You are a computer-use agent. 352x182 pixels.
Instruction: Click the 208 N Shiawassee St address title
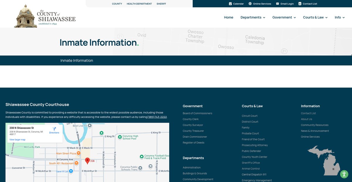pyautogui.click(x=22, y=128)
